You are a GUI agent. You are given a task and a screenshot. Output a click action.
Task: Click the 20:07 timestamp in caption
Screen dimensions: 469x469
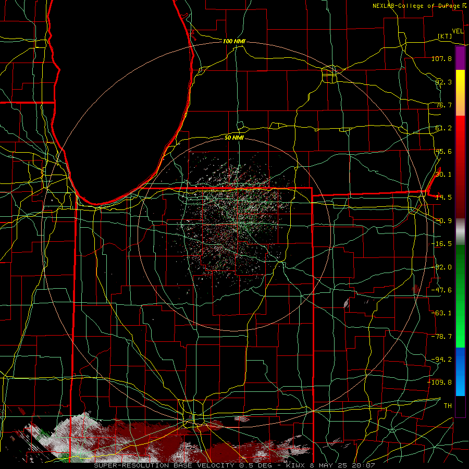point(364,465)
